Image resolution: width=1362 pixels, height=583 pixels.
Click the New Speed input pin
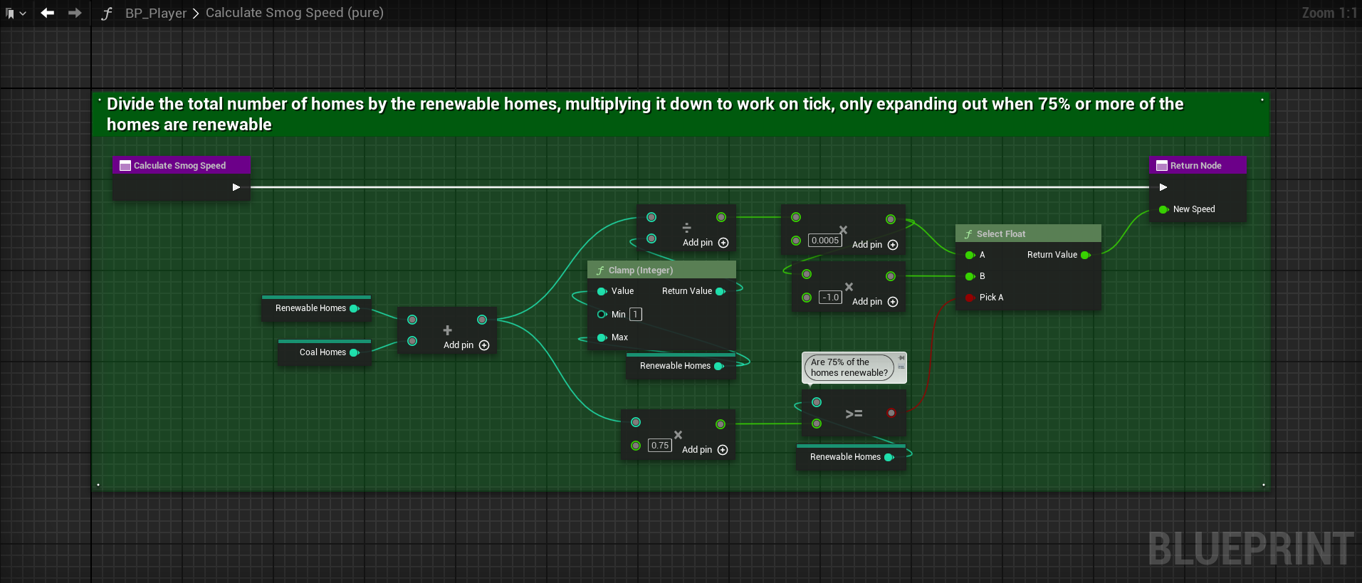1164,209
